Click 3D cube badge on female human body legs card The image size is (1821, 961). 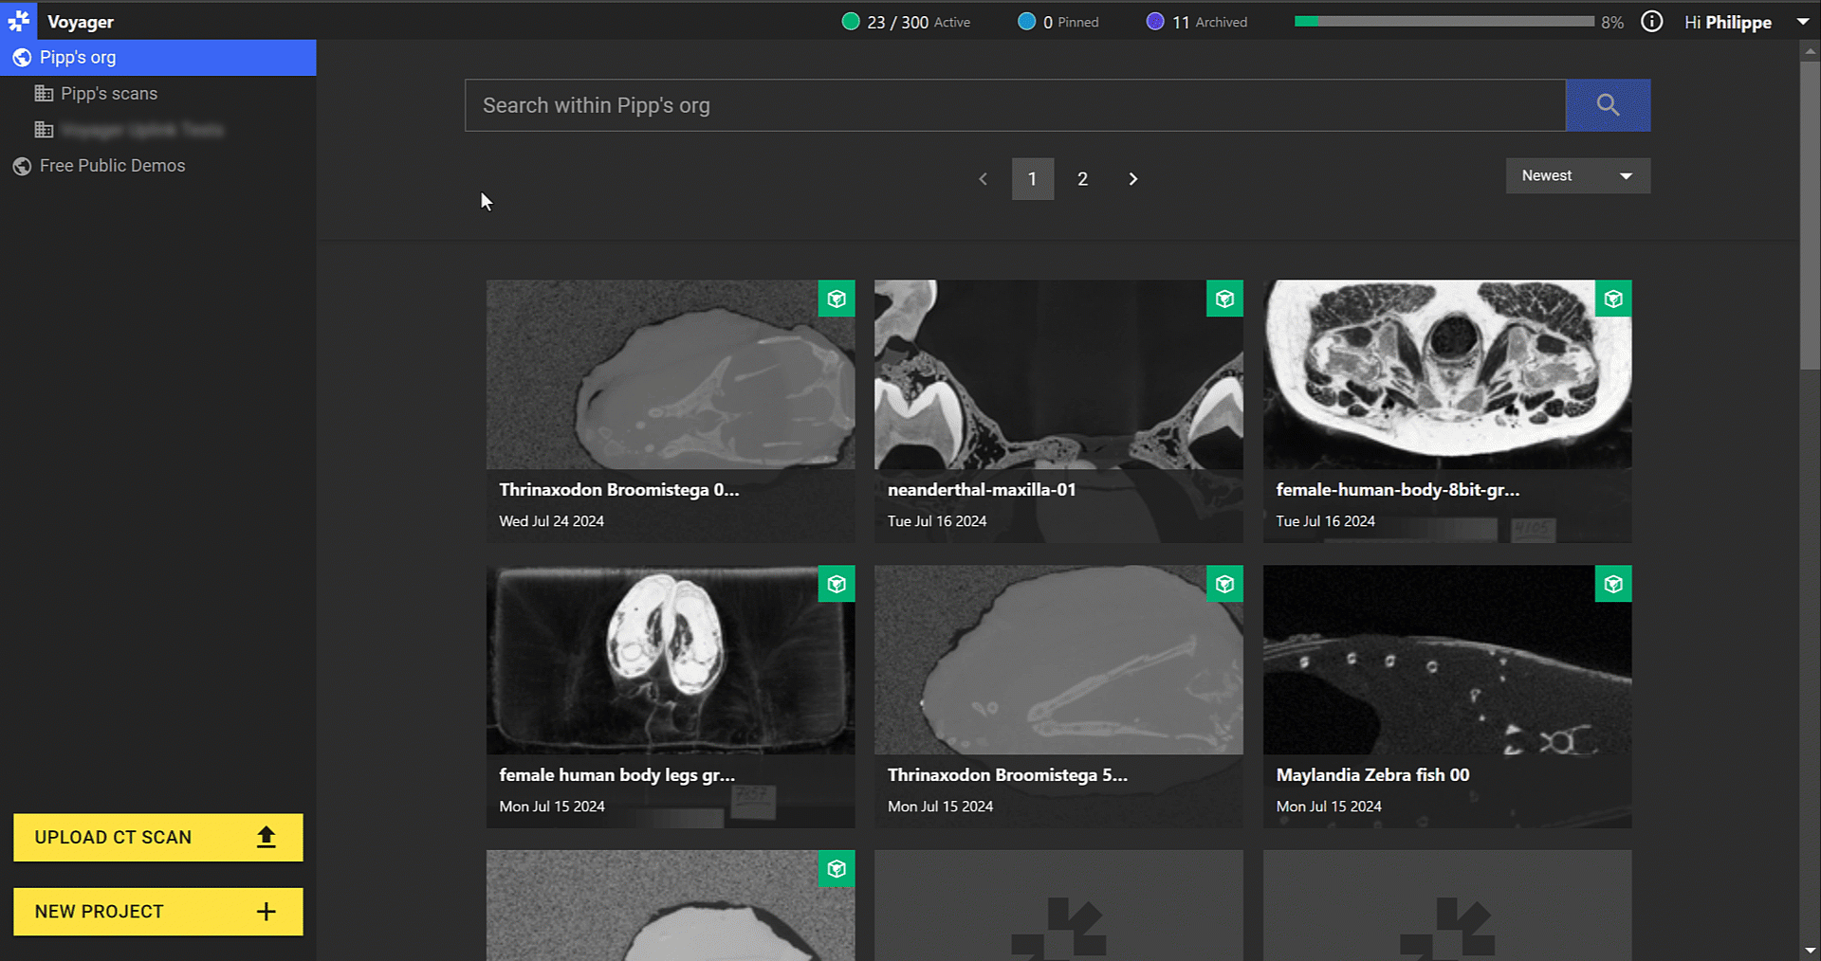[837, 584]
